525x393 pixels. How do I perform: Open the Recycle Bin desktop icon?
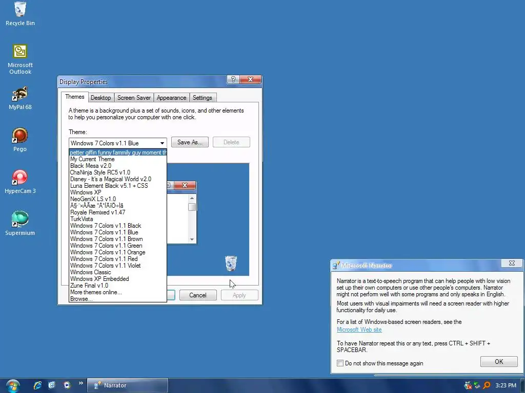click(20, 13)
